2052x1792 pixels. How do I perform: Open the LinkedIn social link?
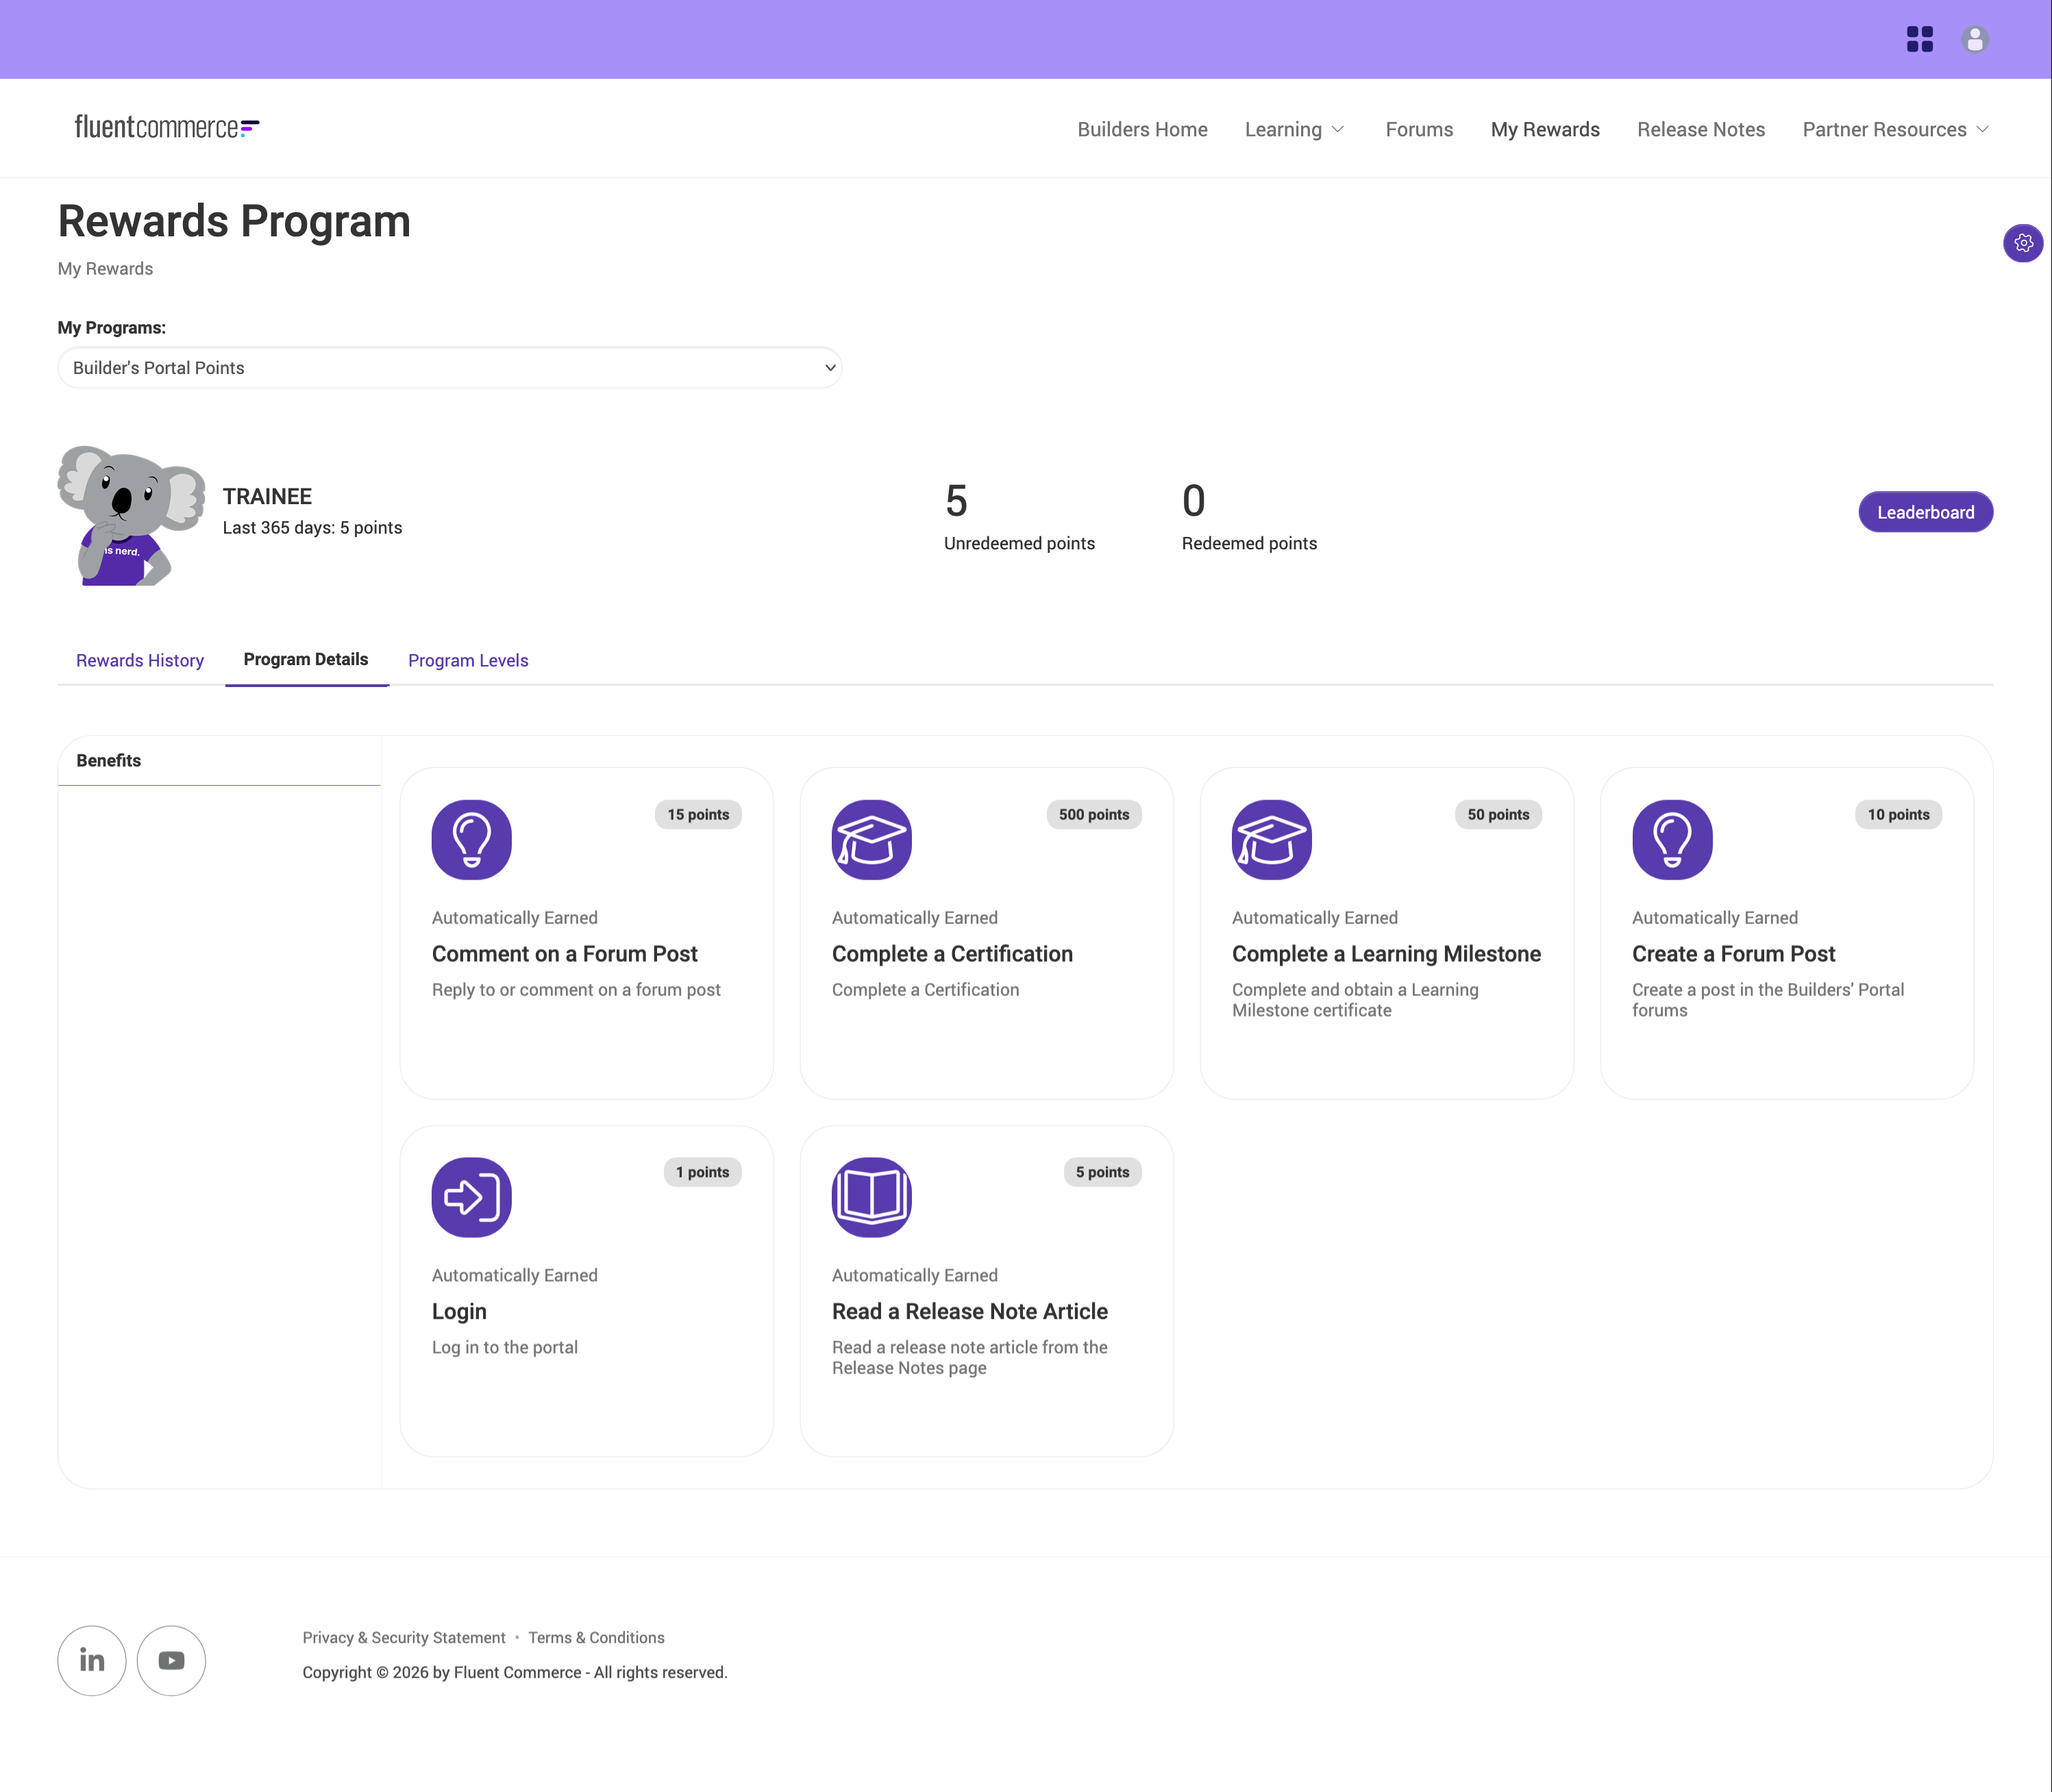(x=92, y=1660)
